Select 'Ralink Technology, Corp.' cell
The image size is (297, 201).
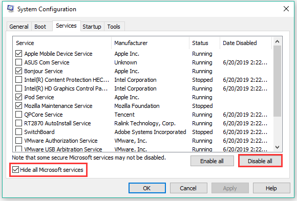(x=145, y=123)
